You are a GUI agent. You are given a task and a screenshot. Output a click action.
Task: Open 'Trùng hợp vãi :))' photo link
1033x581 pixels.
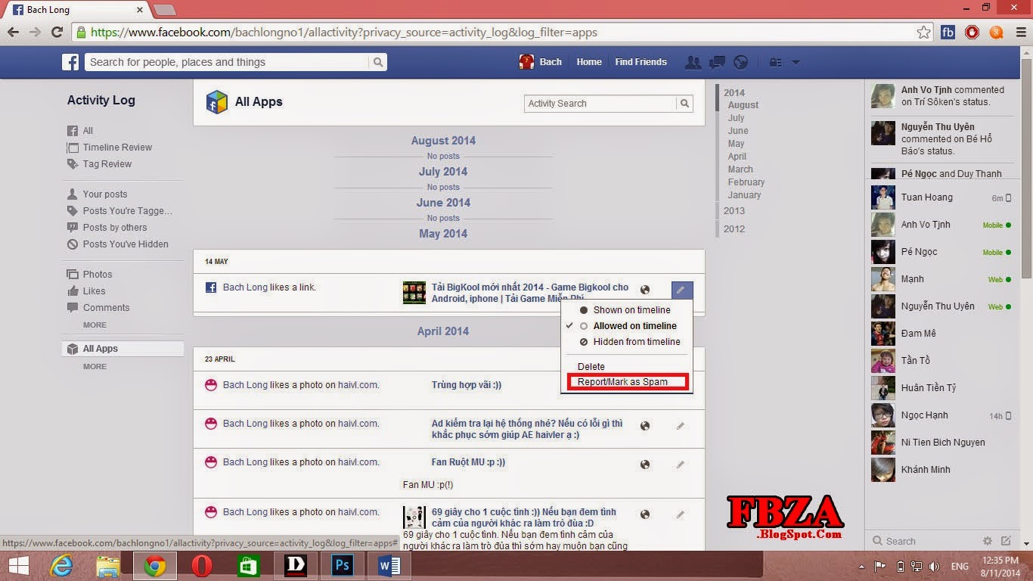click(467, 385)
